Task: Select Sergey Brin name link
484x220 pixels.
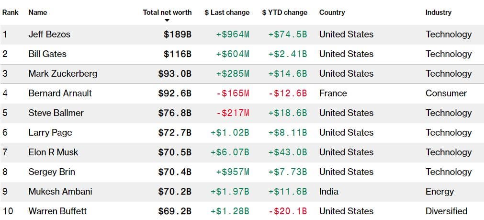Action: point(52,172)
